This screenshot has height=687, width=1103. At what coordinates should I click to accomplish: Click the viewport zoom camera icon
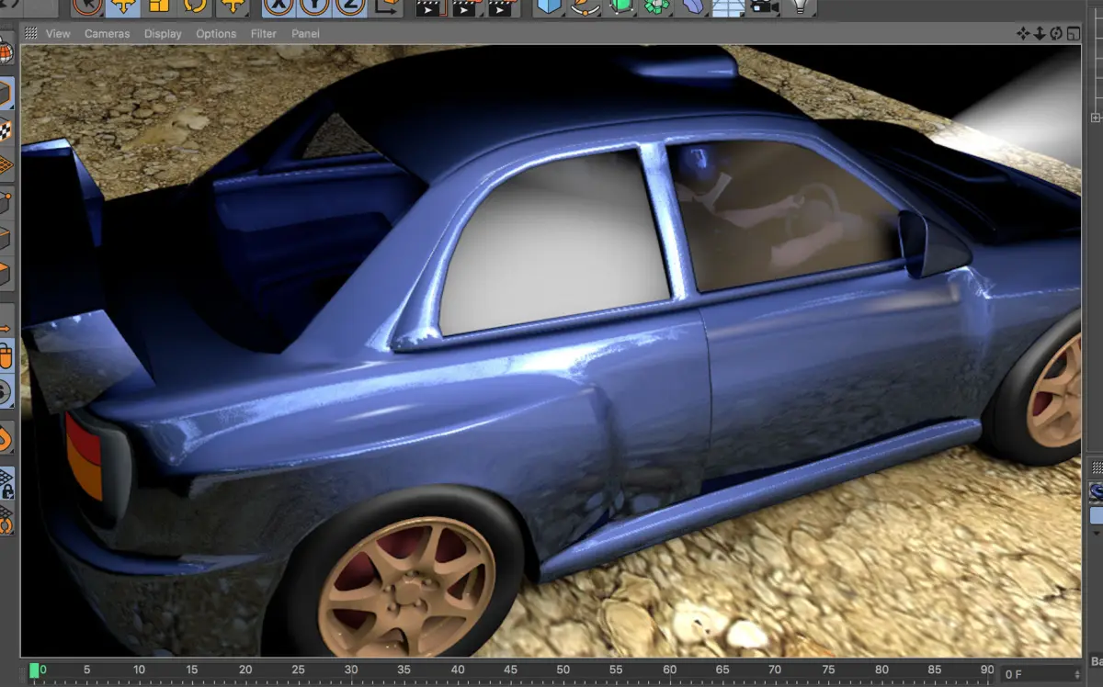(1040, 33)
